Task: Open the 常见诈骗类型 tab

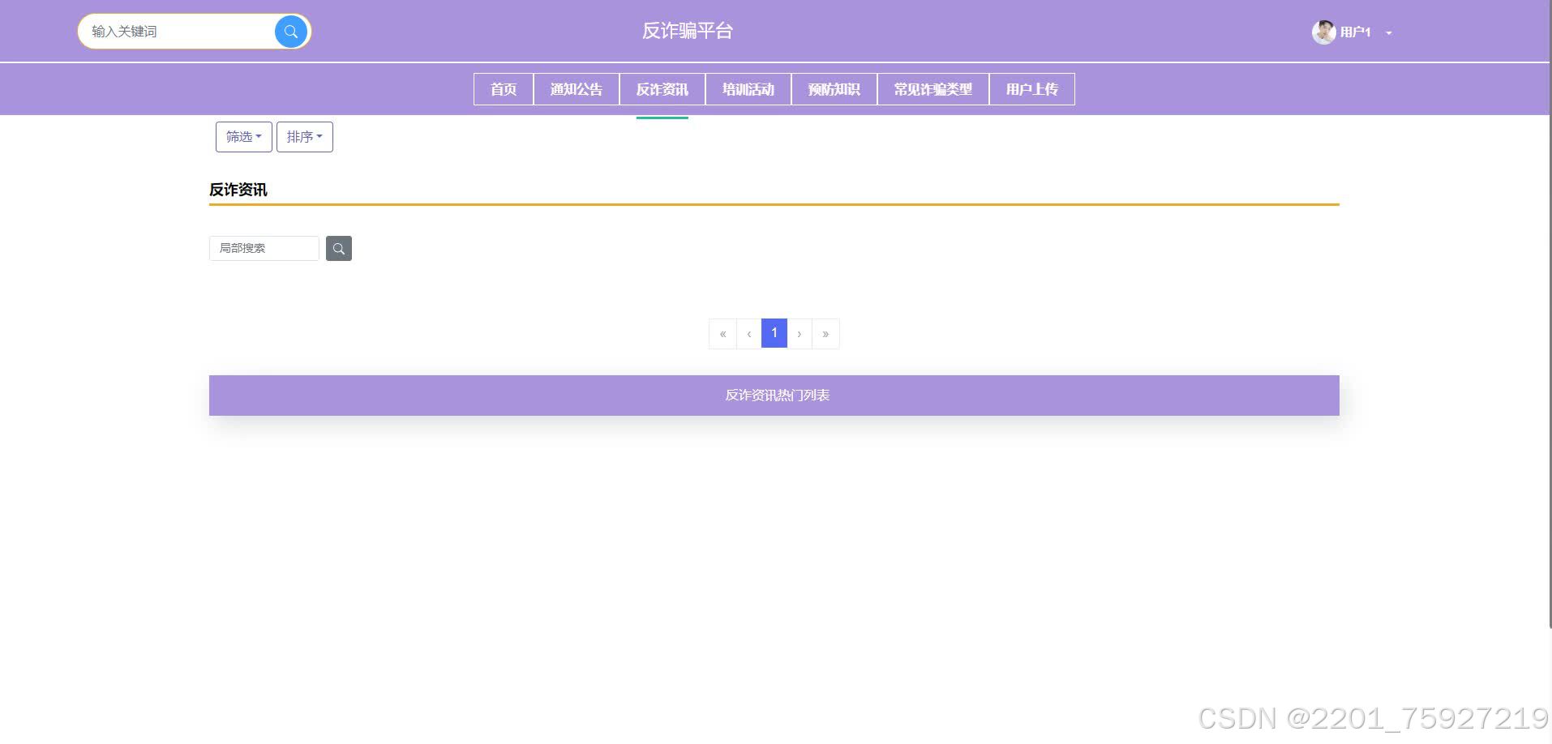Action: [933, 89]
